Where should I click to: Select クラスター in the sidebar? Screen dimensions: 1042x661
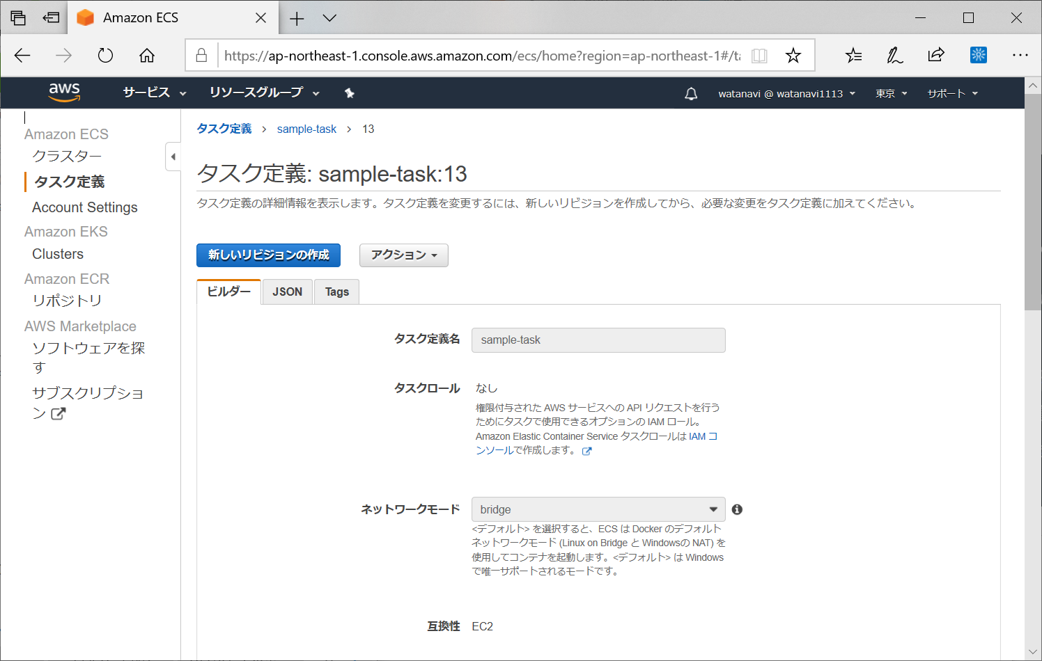tap(67, 157)
